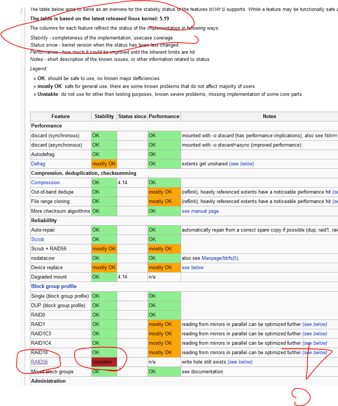Select 'mostly OK' stability cell in Defrag row
This screenshot has width=338, height=406.
click(x=104, y=164)
